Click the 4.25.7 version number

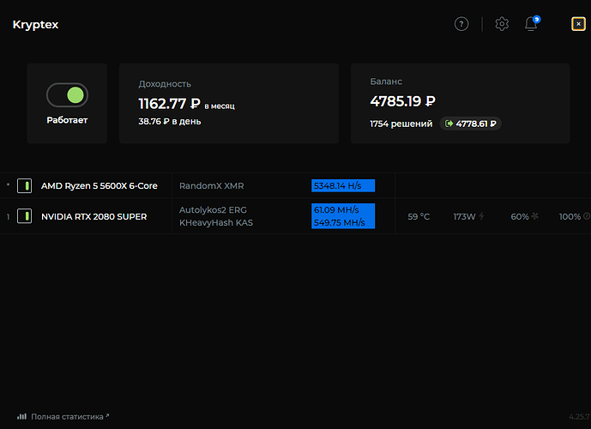[580, 417]
